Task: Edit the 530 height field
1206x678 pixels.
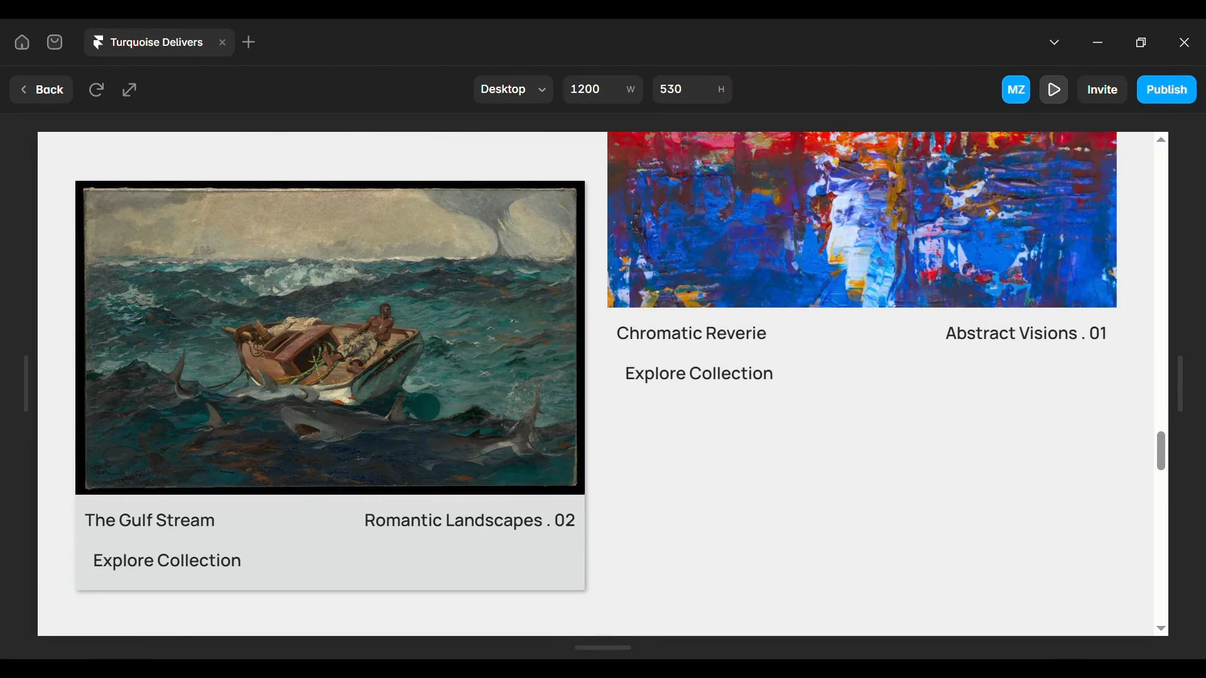Action: [x=692, y=89]
